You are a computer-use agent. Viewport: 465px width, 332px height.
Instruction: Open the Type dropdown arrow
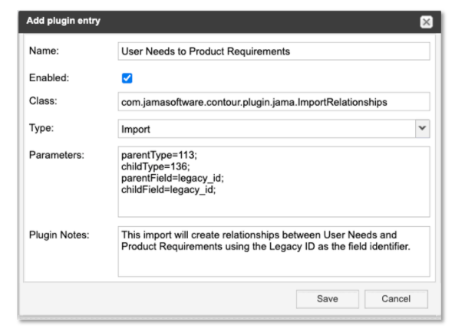[x=422, y=129]
